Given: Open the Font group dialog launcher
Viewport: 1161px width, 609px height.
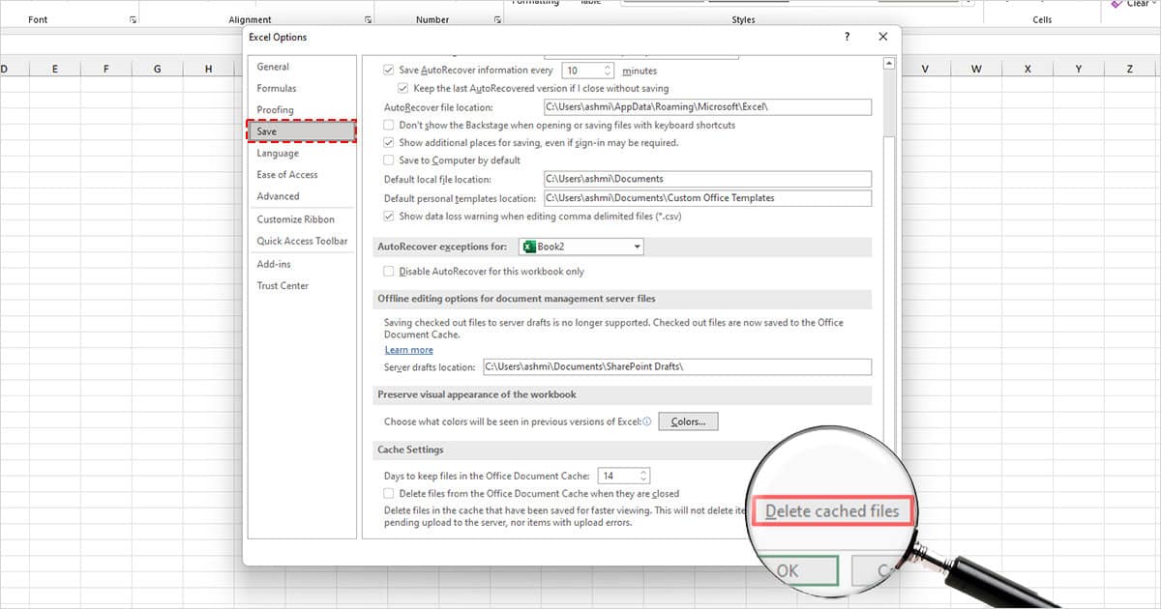Looking at the screenshot, I should click(x=135, y=17).
